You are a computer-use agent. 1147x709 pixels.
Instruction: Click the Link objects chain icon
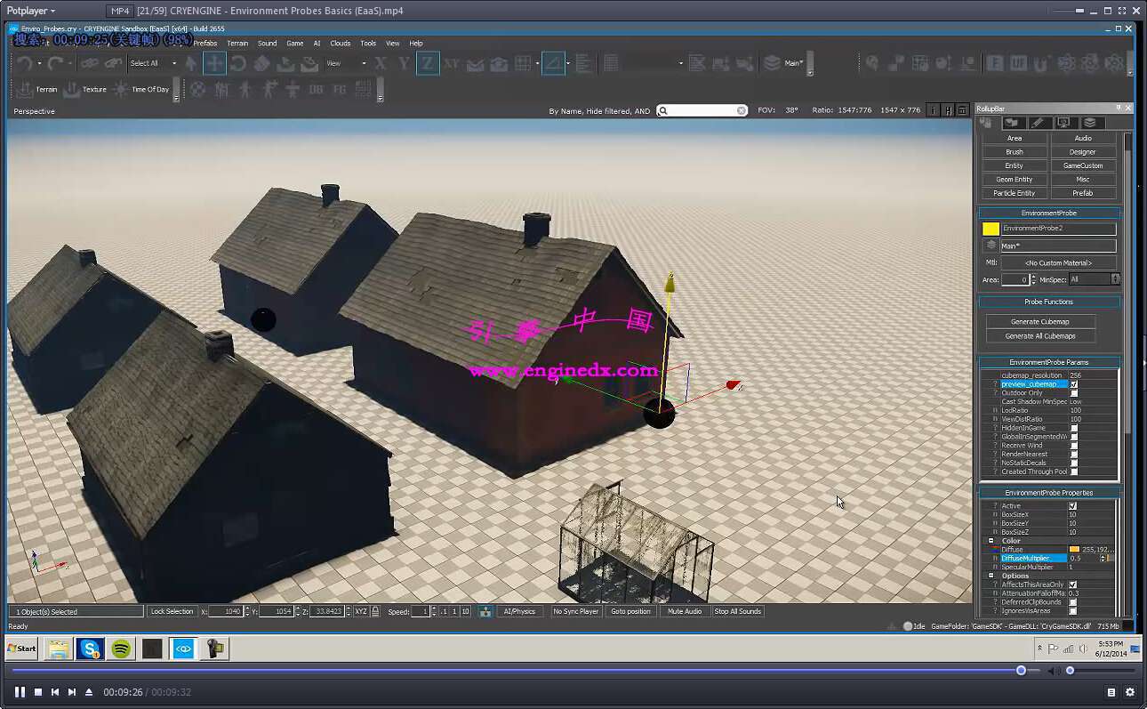pyautogui.click(x=89, y=63)
